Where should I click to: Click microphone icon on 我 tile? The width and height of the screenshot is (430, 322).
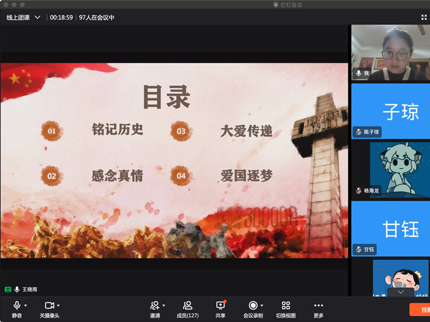[358, 73]
